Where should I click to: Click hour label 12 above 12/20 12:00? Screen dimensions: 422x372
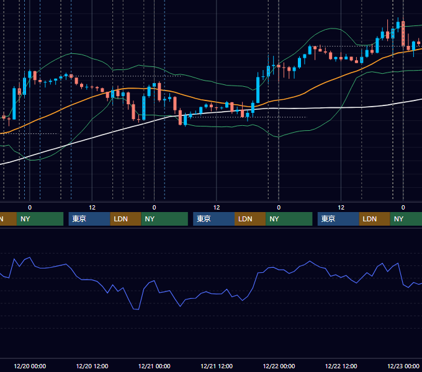92,208
